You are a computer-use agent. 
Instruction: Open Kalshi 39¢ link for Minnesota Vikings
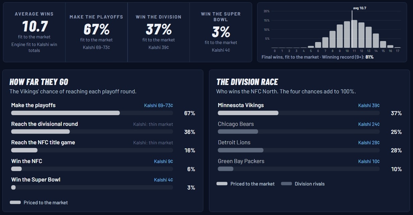[x=369, y=105]
